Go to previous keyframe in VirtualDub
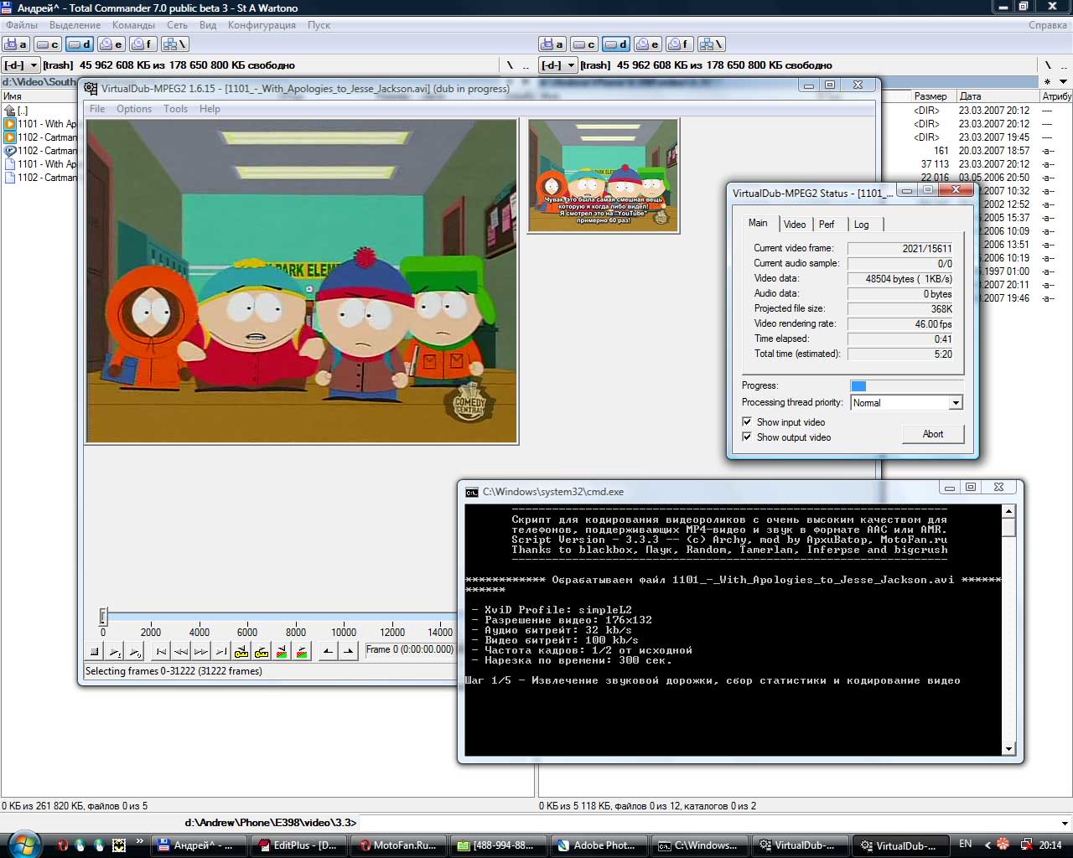Viewport: 1073px width, 858px height. click(241, 651)
